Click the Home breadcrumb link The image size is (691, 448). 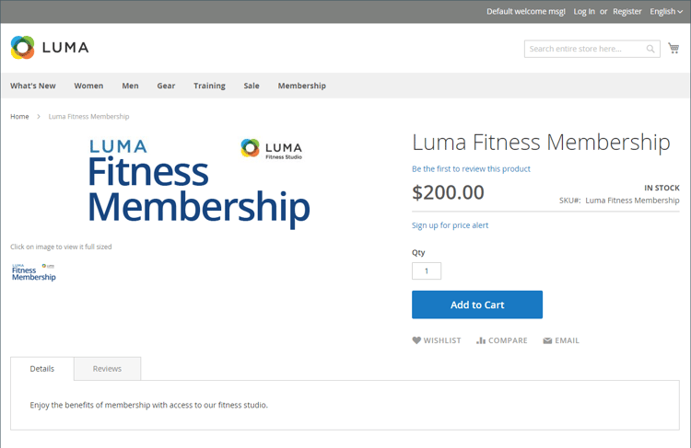tap(19, 117)
